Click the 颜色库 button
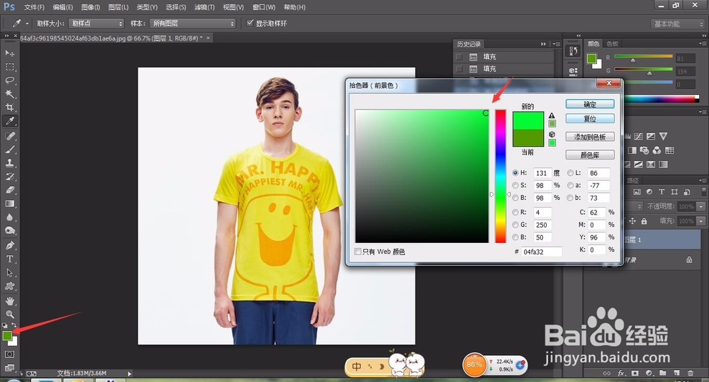The image size is (709, 382). point(590,155)
